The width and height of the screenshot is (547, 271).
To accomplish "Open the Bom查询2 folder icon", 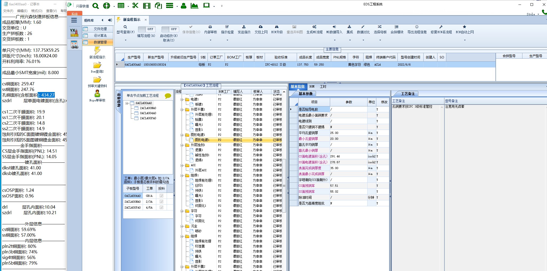I will coord(97,66).
